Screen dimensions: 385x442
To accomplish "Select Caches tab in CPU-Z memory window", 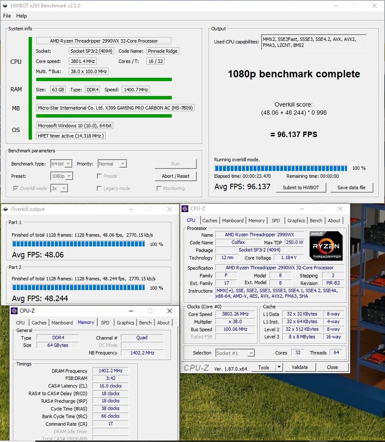I will pos(39,322).
